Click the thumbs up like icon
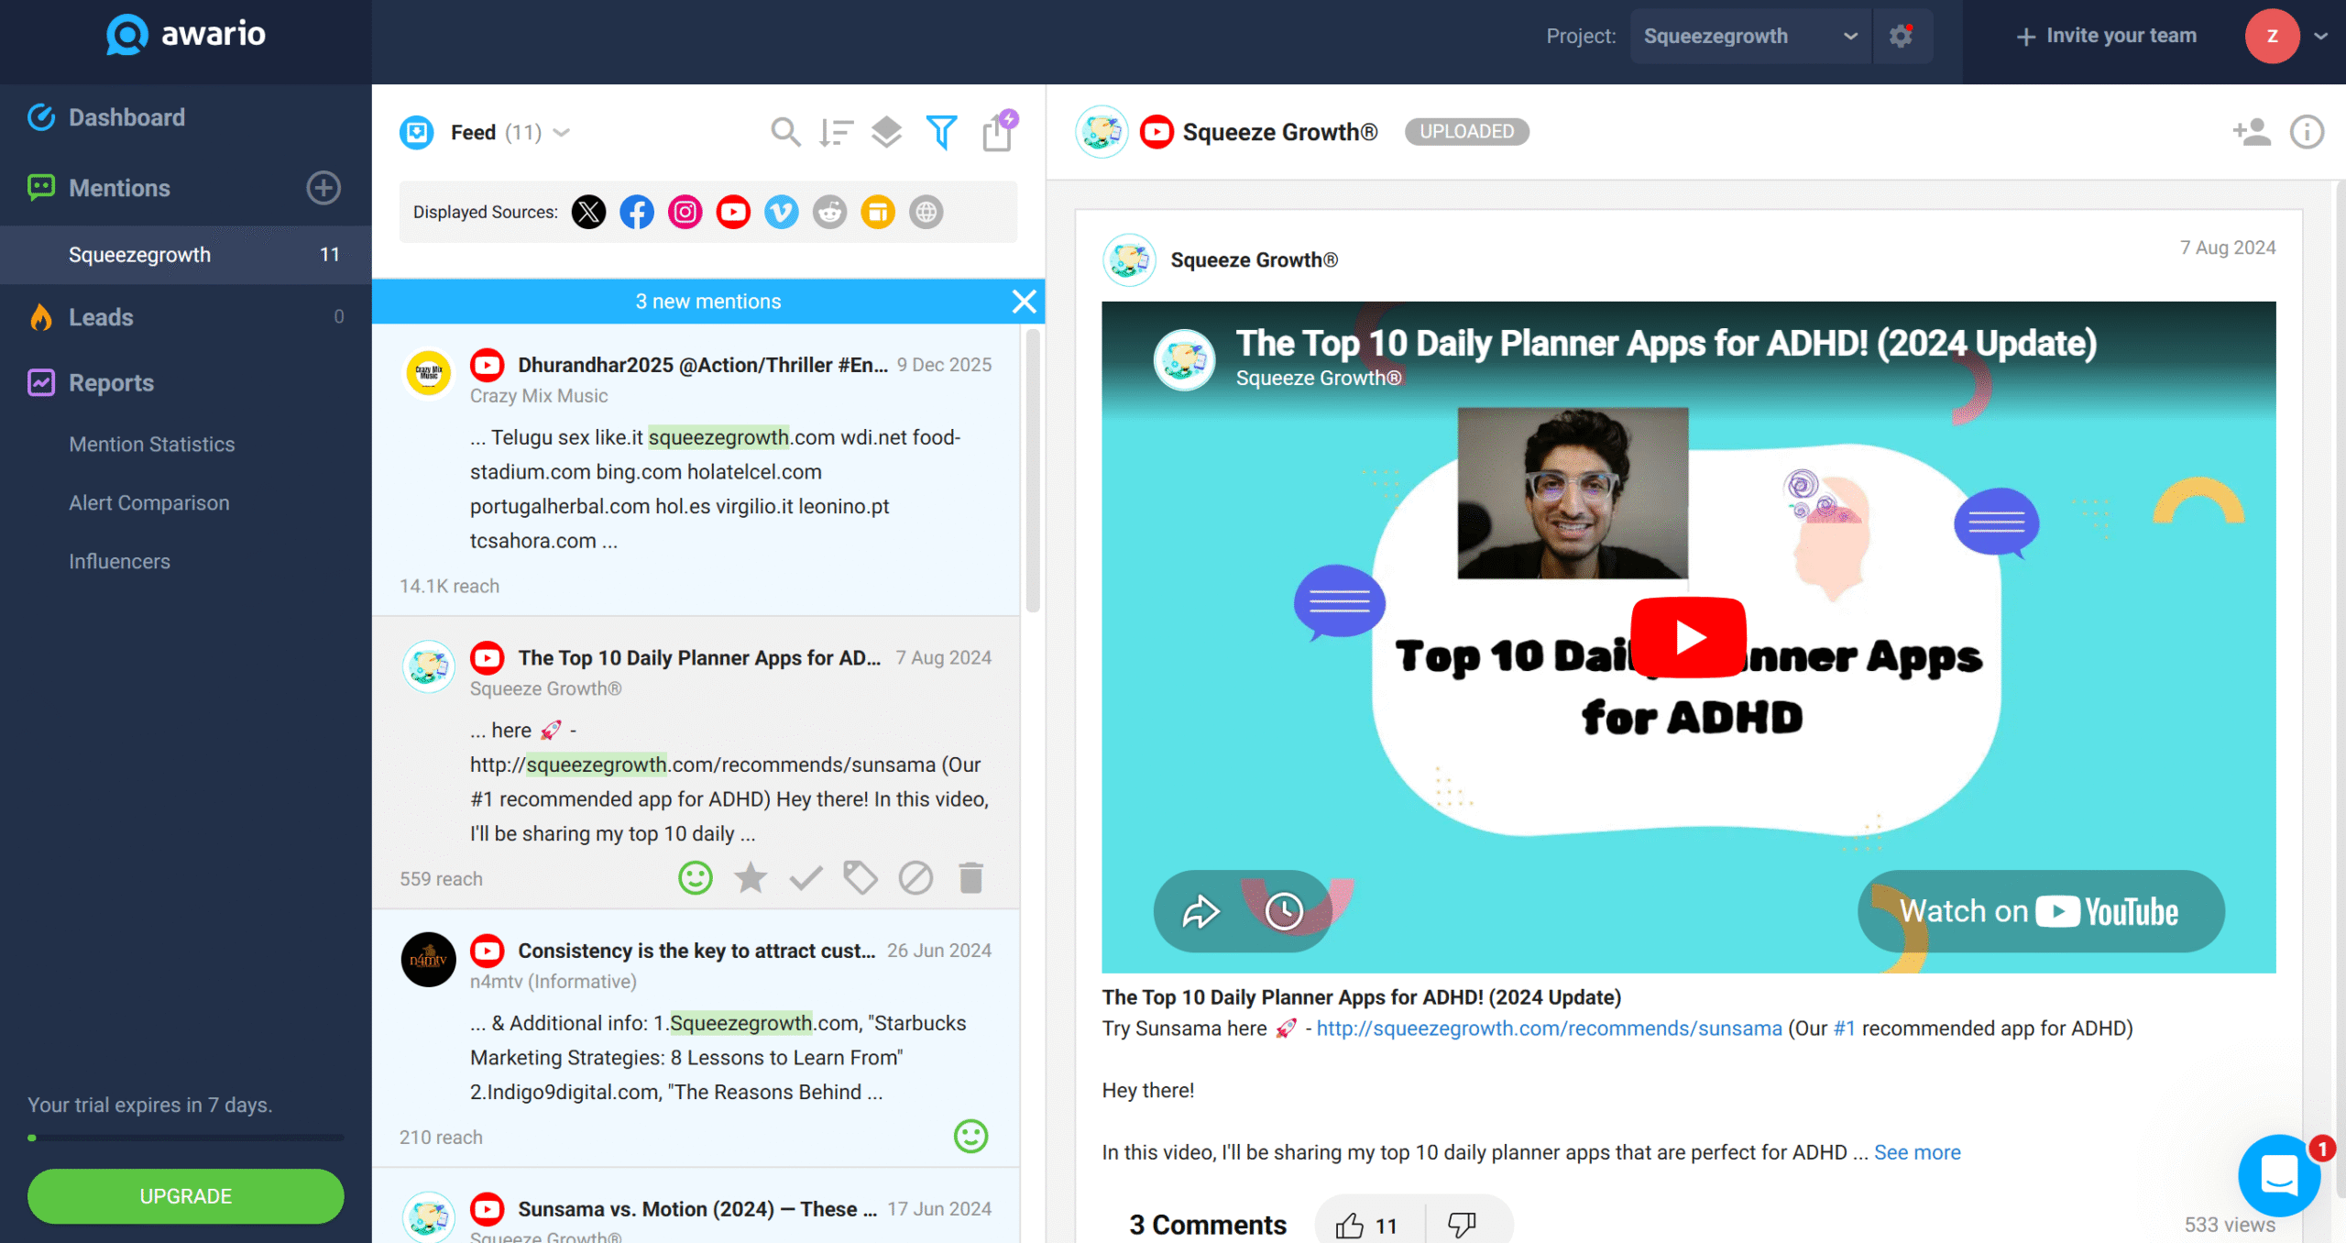 pos(1349,1226)
